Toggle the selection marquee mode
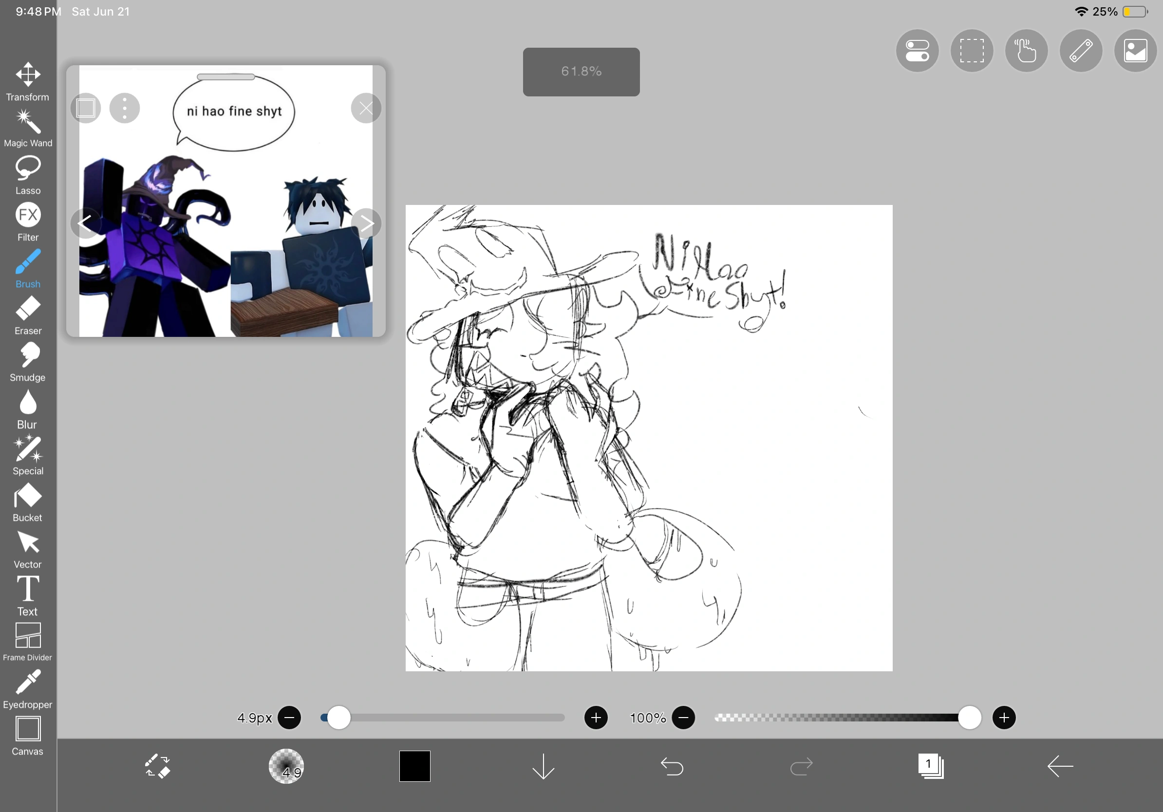The height and width of the screenshot is (812, 1163). click(972, 51)
